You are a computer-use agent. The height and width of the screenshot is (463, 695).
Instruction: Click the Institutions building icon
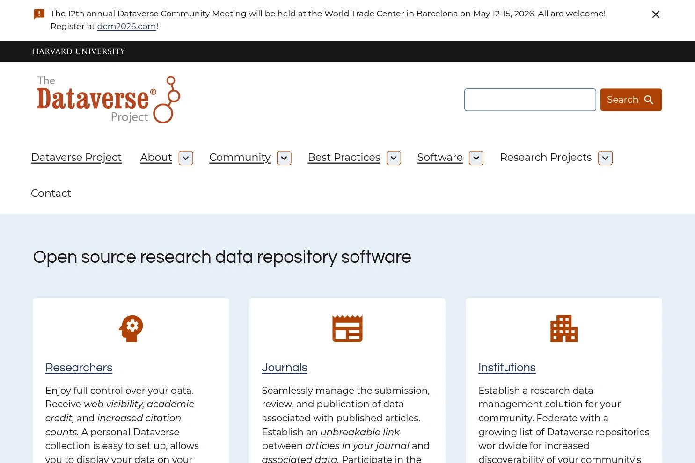click(x=564, y=328)
